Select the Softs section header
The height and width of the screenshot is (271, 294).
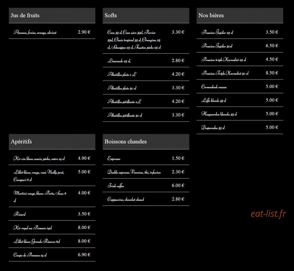(146, 15)
